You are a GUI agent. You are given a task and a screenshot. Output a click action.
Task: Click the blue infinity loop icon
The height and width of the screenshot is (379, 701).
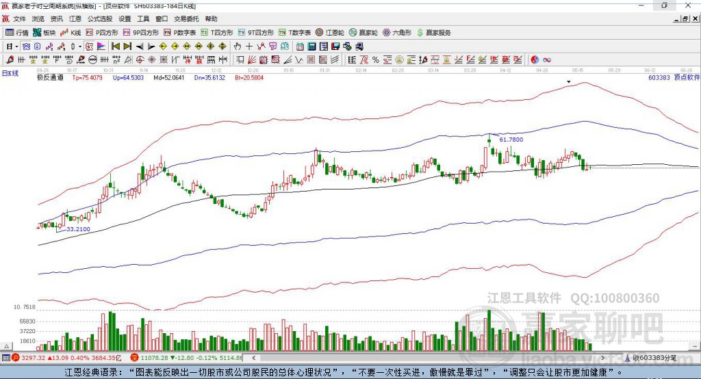coord(547,60)
